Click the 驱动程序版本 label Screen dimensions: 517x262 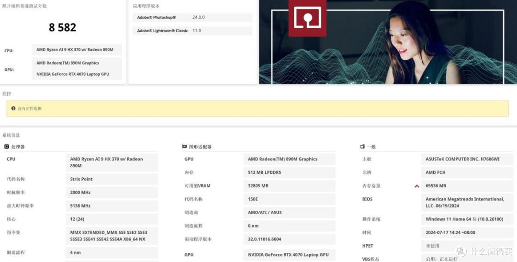coord(198,239)
